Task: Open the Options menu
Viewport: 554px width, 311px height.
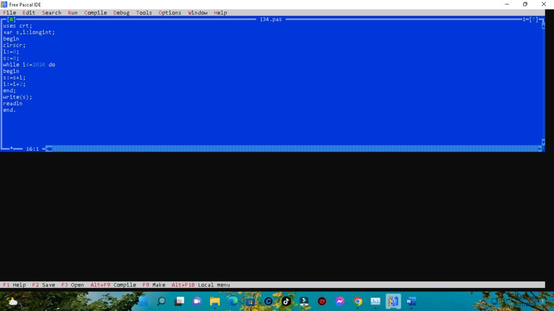Action: (x=169, y=13)
